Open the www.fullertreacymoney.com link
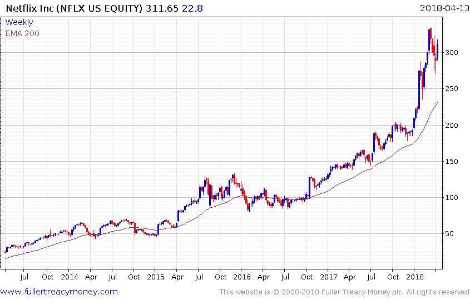The image size is (470, 300). click(59, 292)
